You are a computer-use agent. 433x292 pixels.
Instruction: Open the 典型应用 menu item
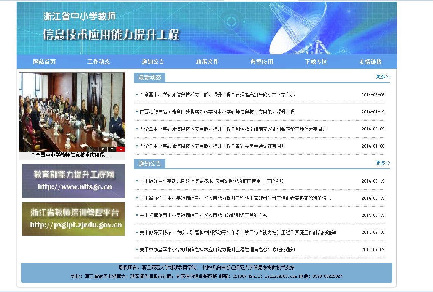pyautogui.click(x=262, y=62)
